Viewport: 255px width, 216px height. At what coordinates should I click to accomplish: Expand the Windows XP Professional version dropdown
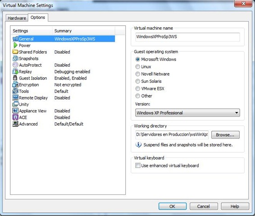click(x=187, y=112)
